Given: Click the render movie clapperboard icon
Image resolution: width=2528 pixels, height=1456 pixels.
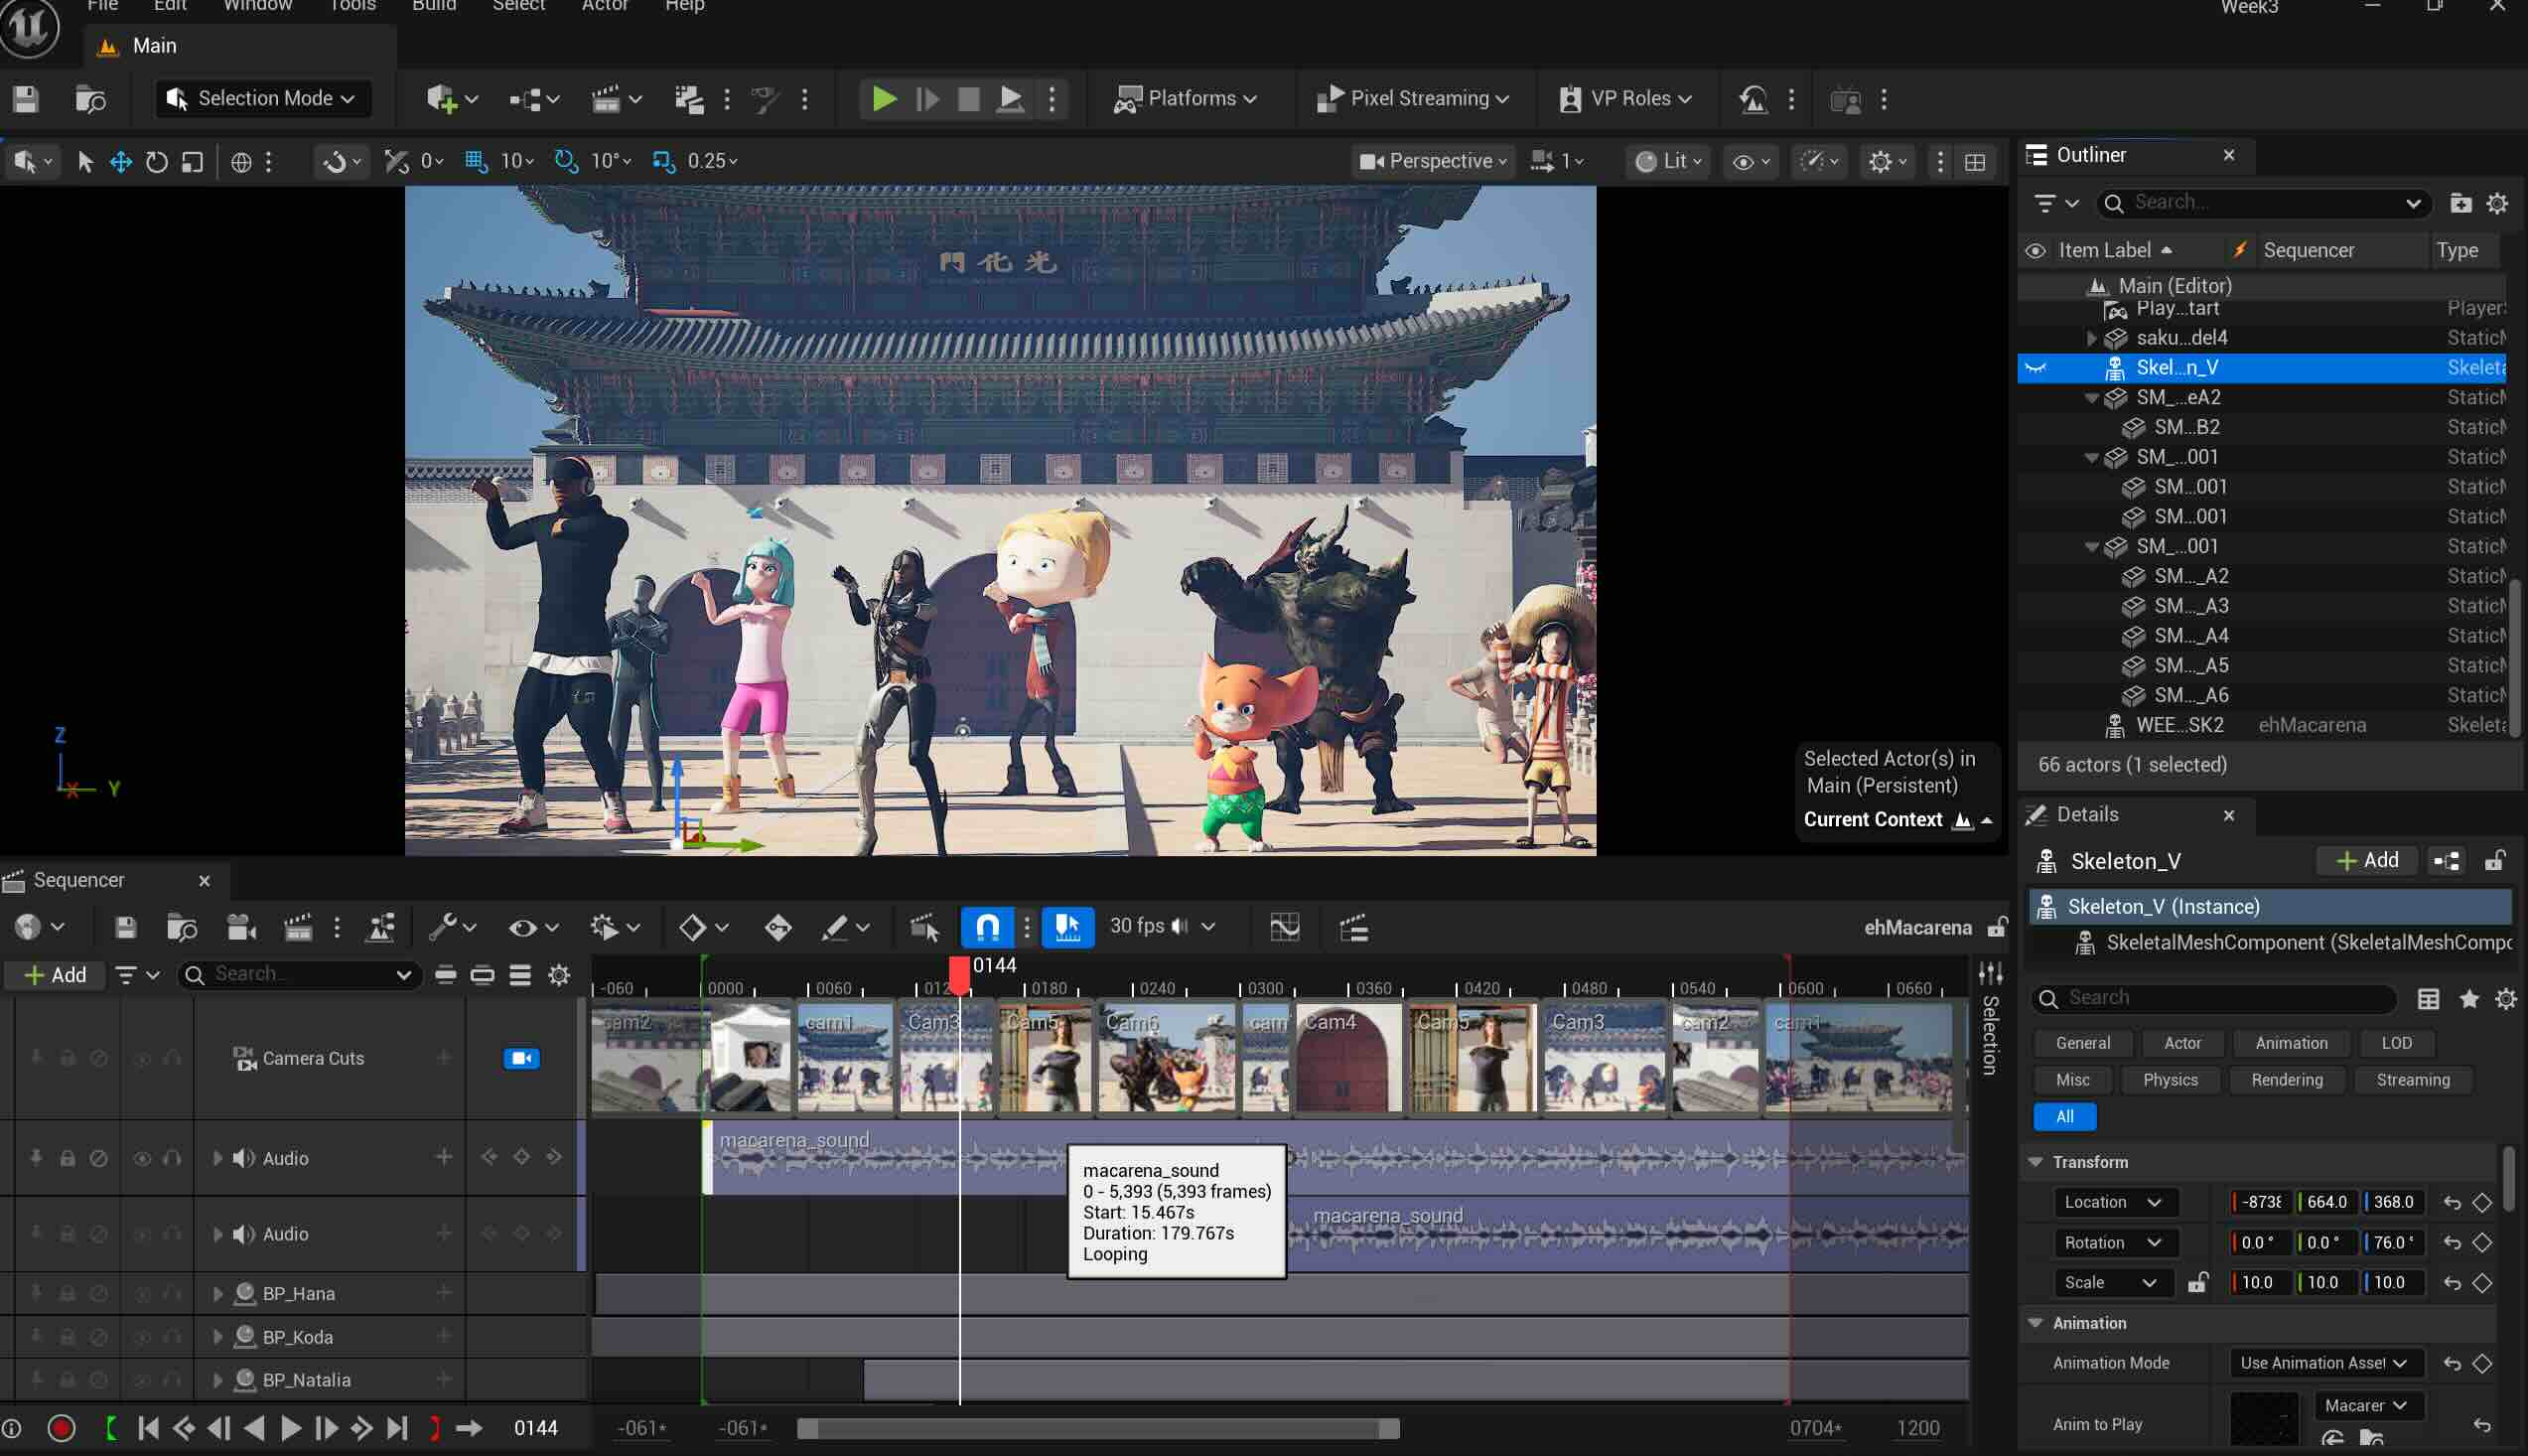Looking at the screenshot, I should [x=298, y=927].
